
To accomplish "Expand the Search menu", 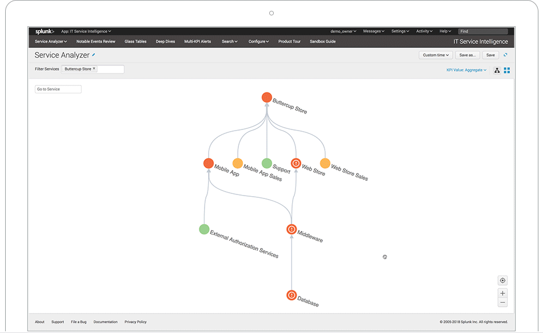I will tap(230, 42).
